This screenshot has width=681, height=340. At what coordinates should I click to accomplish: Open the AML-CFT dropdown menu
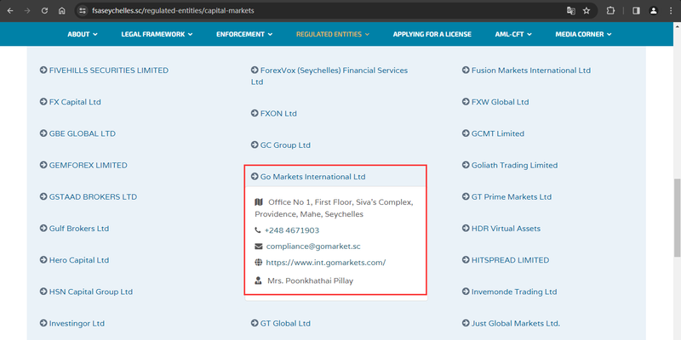coord(513,34)
